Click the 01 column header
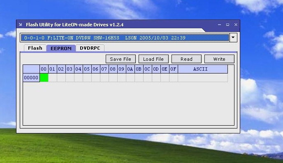283x163 pixels. point(53,69)
